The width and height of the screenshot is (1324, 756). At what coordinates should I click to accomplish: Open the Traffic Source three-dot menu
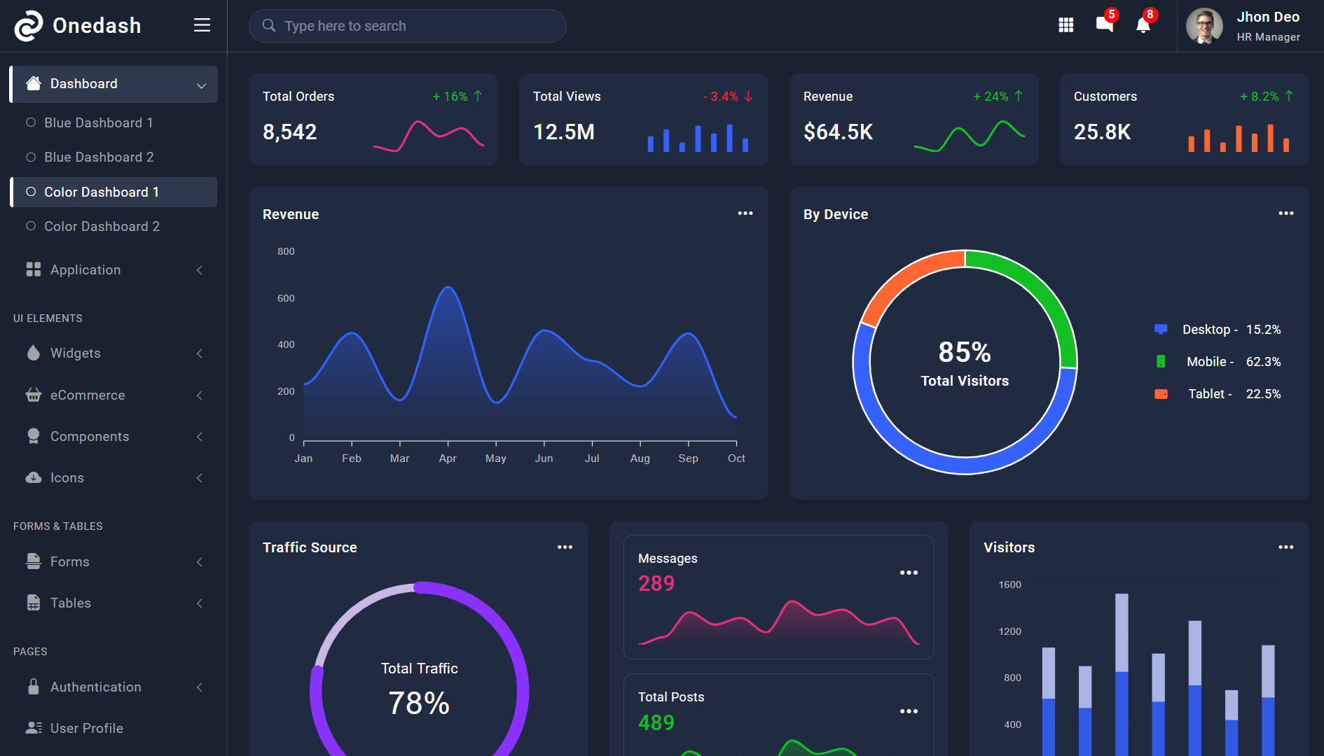(565, 547)
